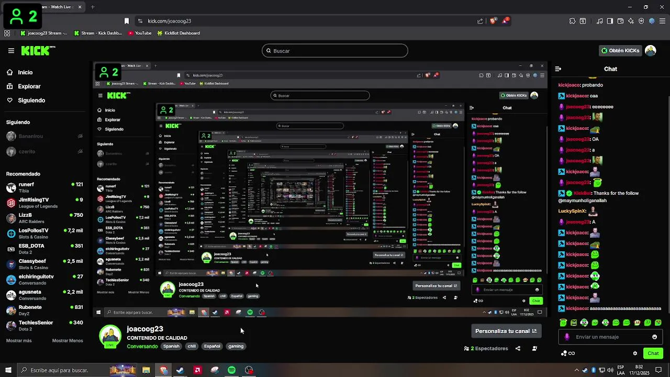670x377 pixels.
Task: Open the KickBot Dashboard bookmark
Action: pos(178,33)
